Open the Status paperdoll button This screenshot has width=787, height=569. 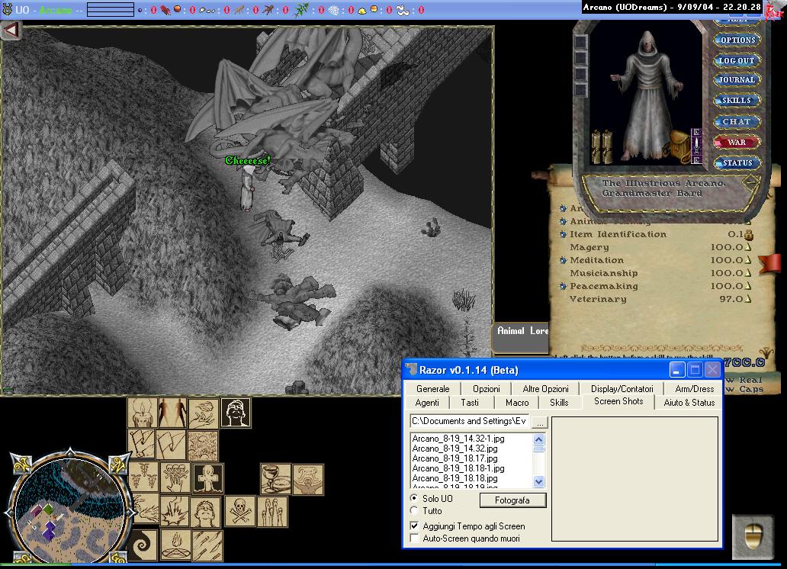[x=737, y=162]
